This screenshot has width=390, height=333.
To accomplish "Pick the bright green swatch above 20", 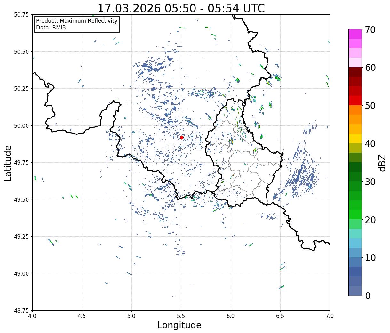I will click(355, 215).
